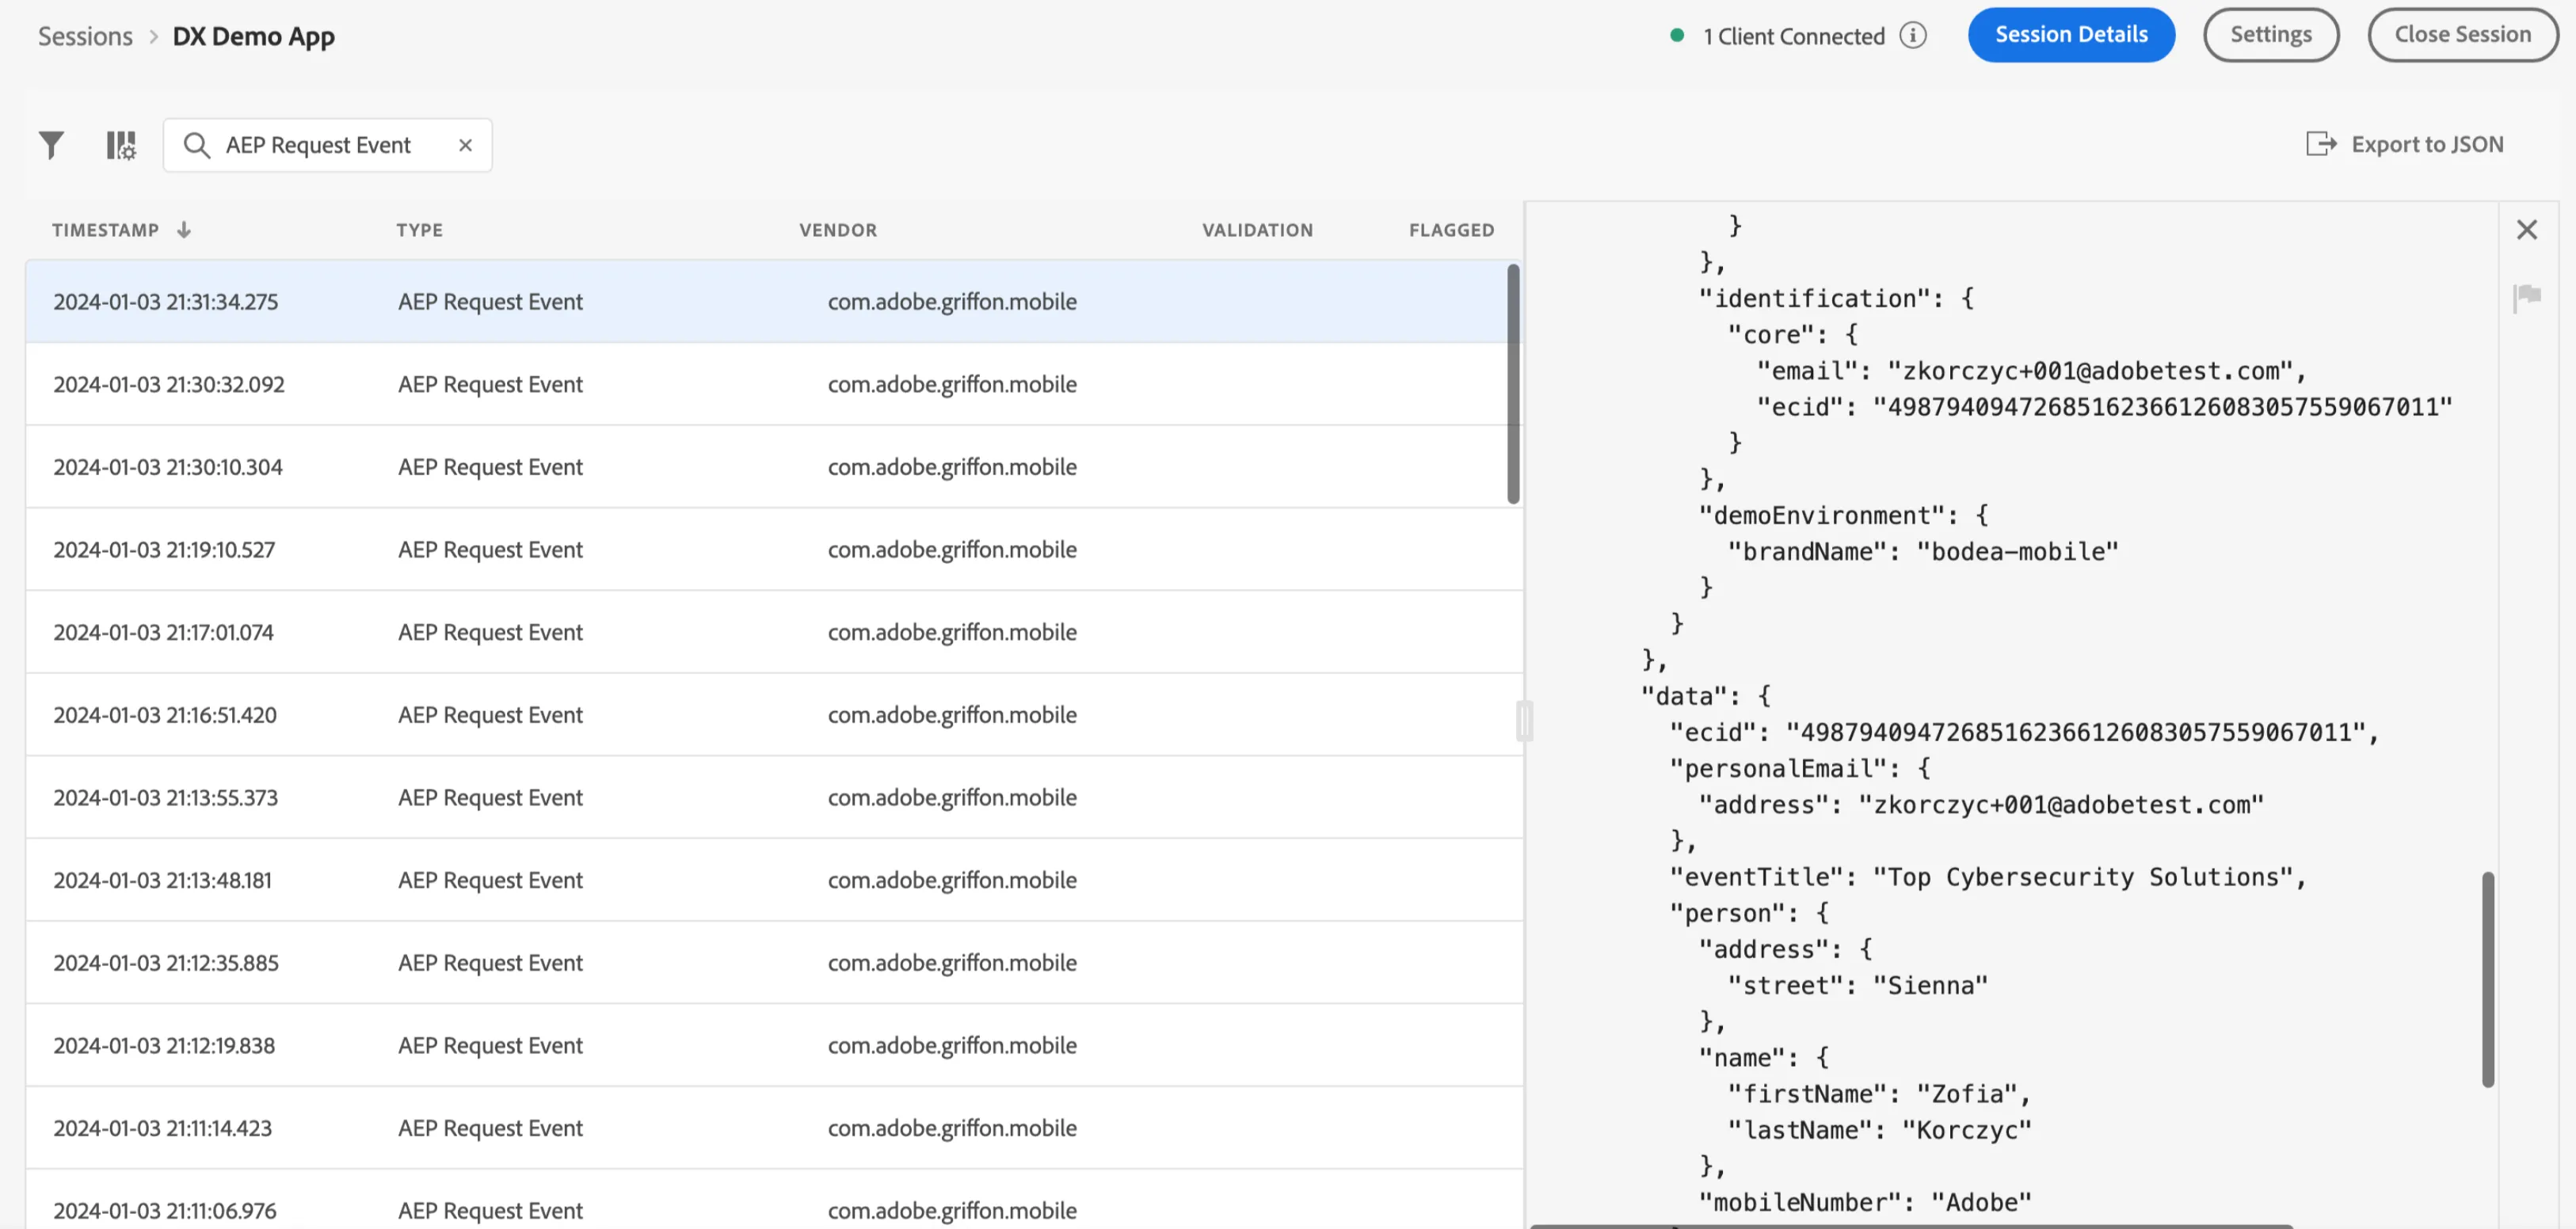The image size is (2576, 1229).
Task: Flag the selected event
Action: pyautogui.click(x=2527, y=297)
